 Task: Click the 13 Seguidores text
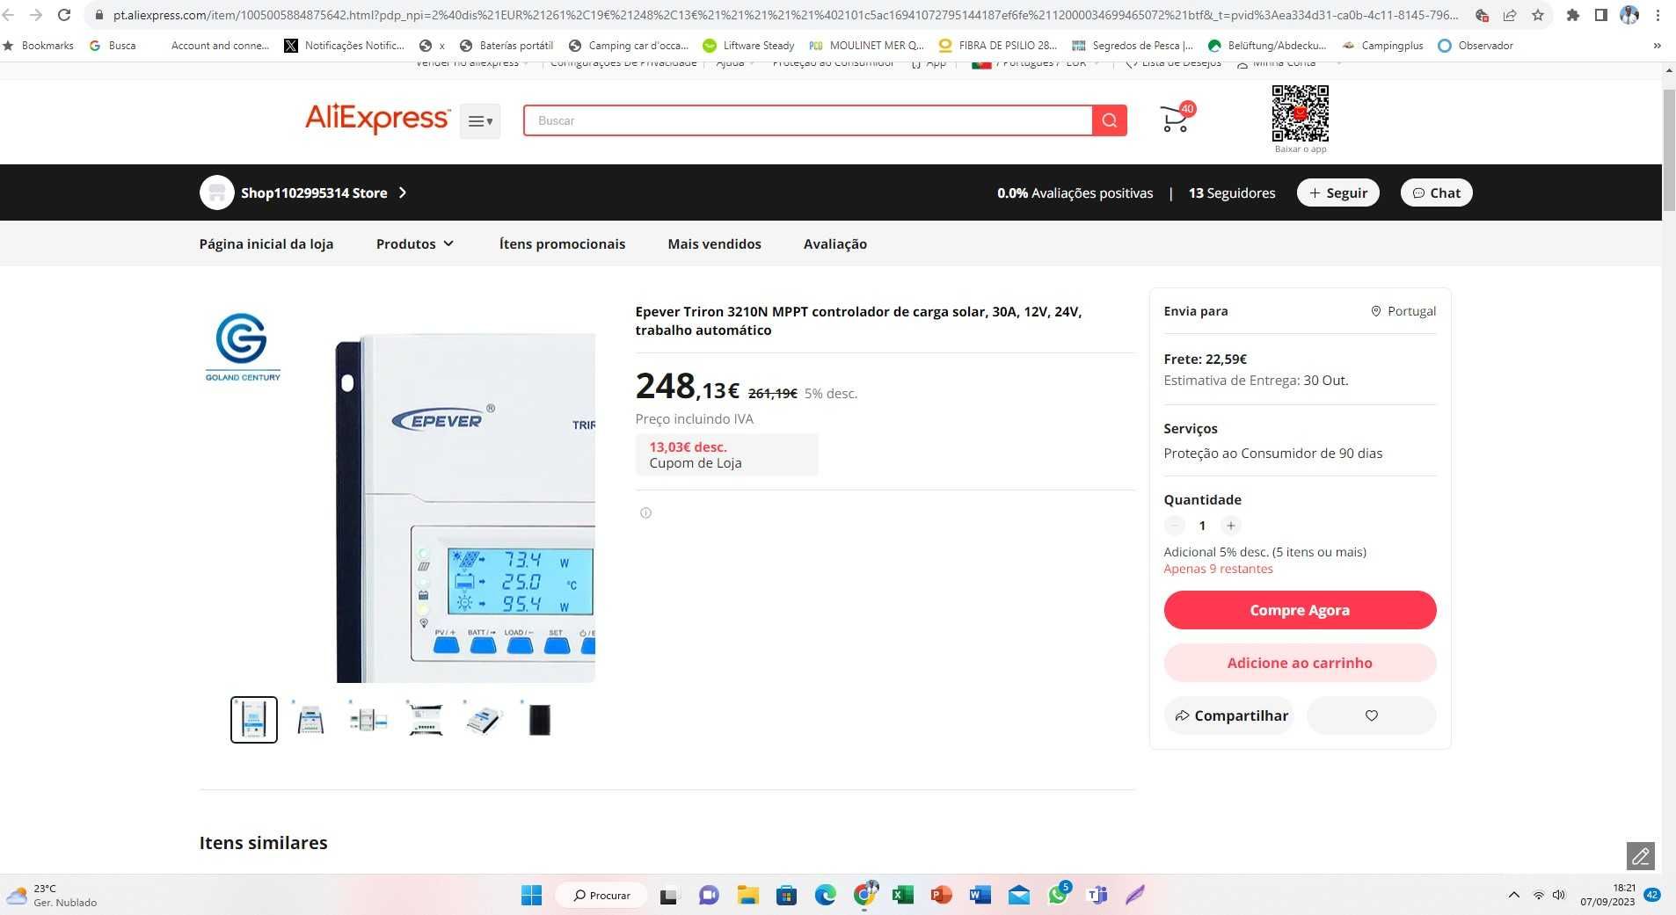coord(1232,192)
